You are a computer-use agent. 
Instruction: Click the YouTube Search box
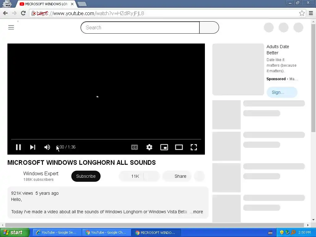point(140,27)
